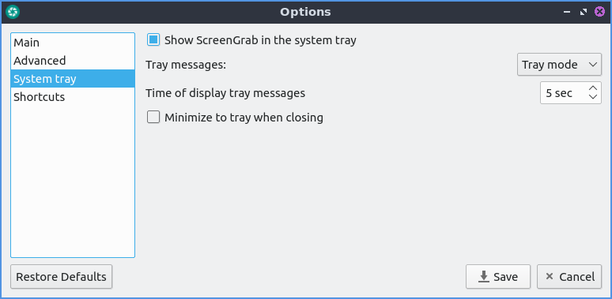Click the minimize window icon
The width and height of the screenshot is (612, 299).
coord(567,12)
